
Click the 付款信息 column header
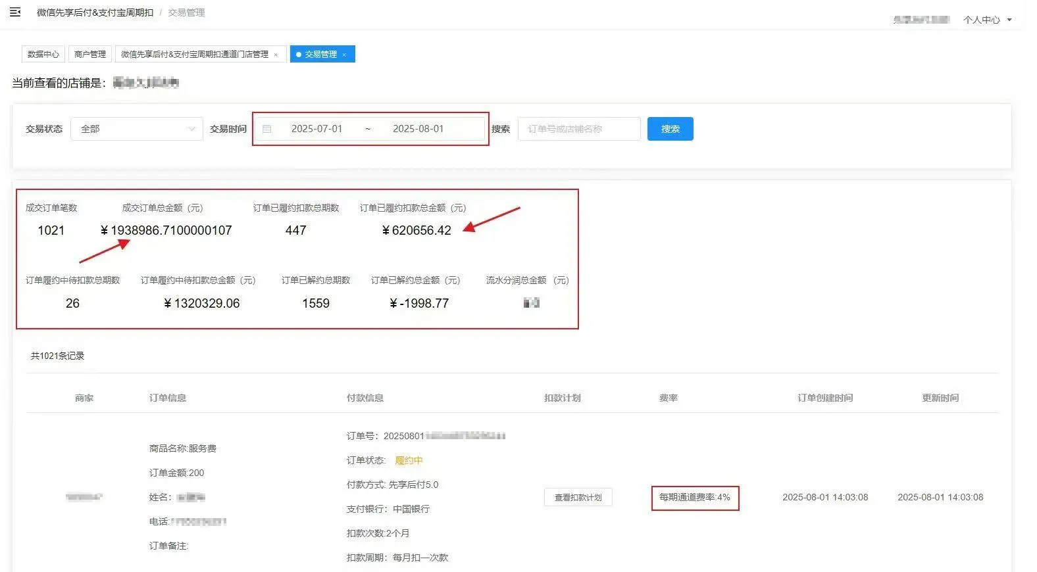[x=365, y=398]
